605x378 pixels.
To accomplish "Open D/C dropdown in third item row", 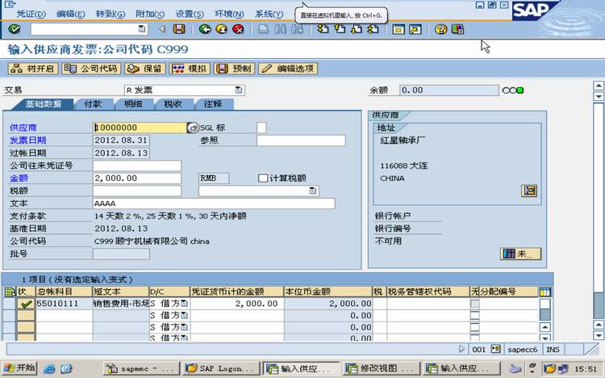I will click(185, 327).
